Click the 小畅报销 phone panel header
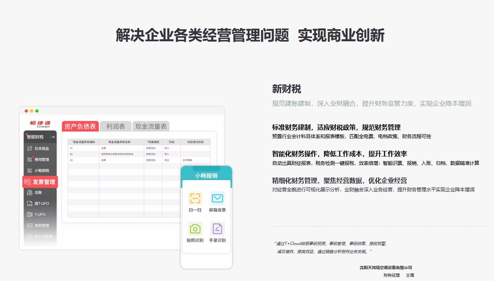494x281 pixels. (x=206, y=176)
